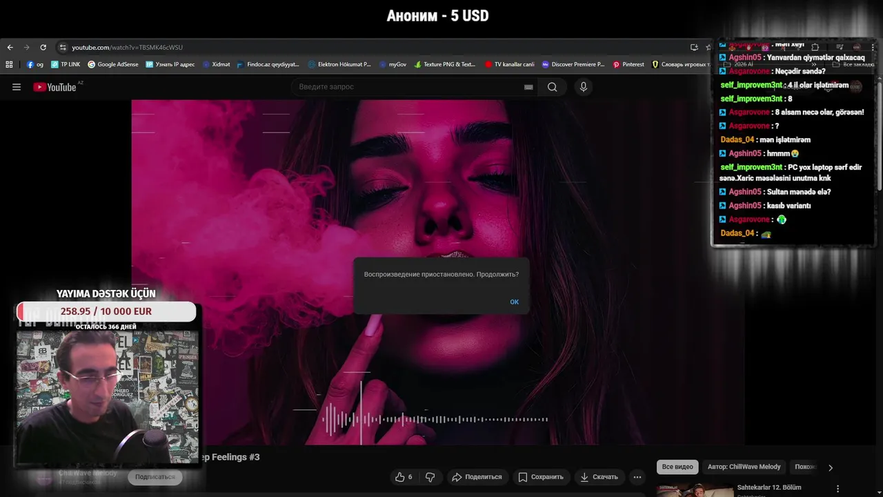The image size is (883, 497).
Task: Open the Pinterest bookmark
Action: point(628,64)
